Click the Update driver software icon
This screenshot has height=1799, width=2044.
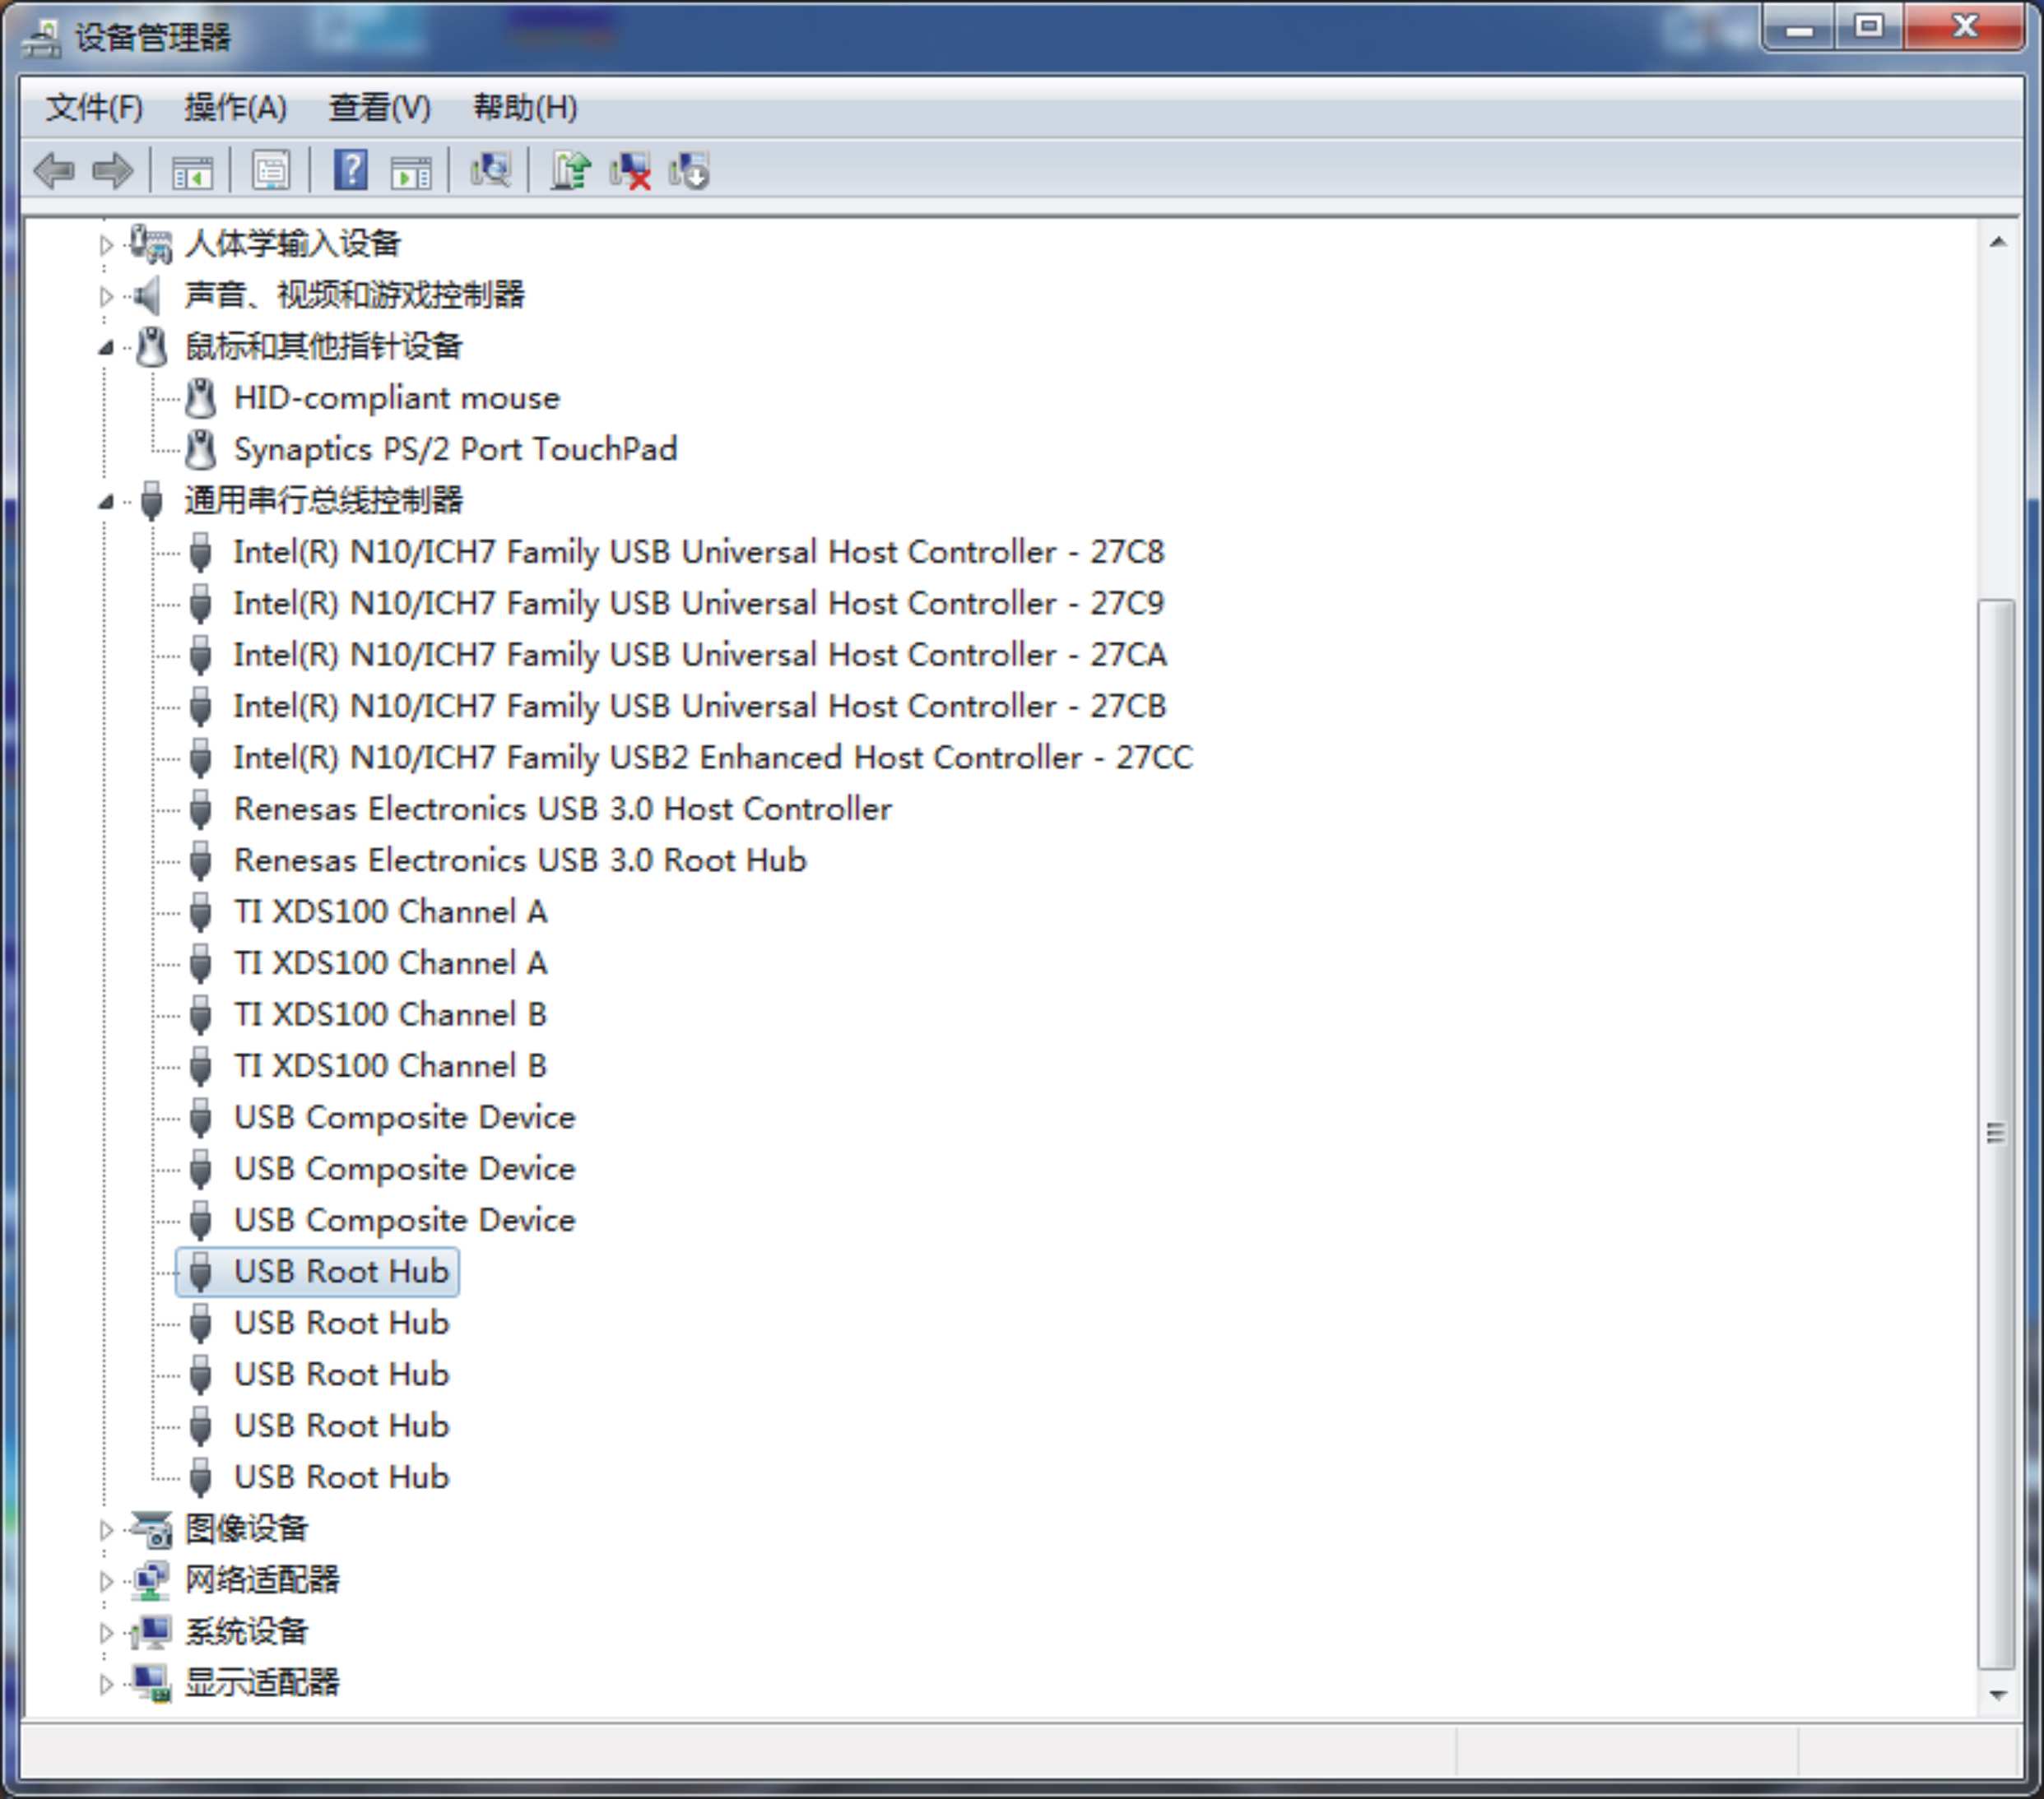[x=571, y=171]
